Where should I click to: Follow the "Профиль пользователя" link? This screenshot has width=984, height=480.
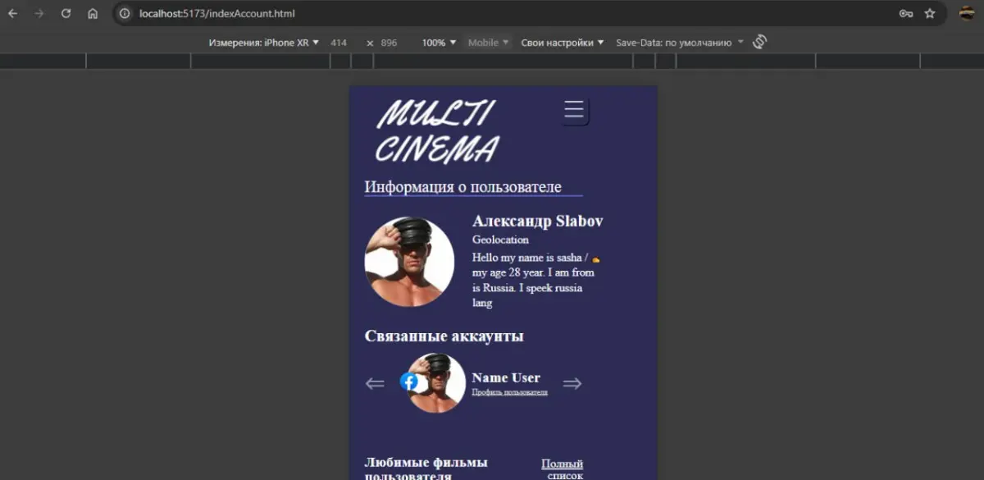pyautogui.click(x=509, y=393)
